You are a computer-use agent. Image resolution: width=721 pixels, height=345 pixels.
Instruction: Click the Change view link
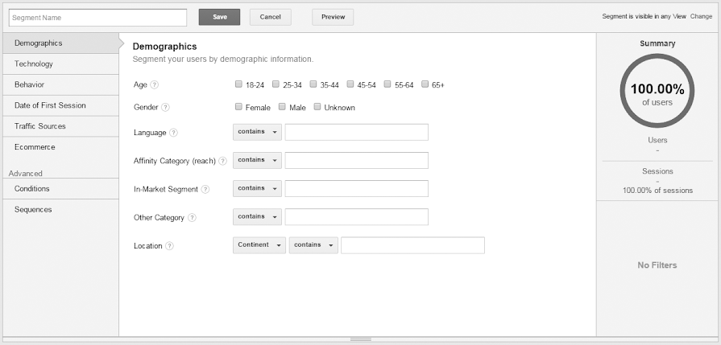(701, 17)
